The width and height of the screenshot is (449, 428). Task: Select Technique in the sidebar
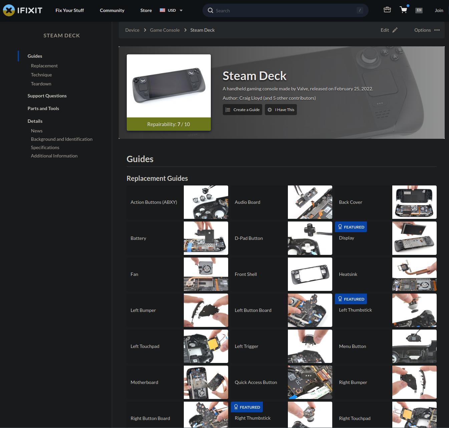click(x=41, y=75)
